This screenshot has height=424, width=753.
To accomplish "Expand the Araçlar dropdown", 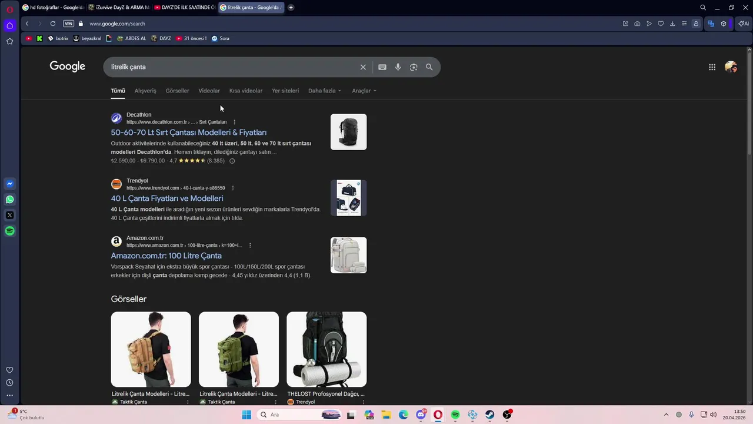I will pos(364,91).
